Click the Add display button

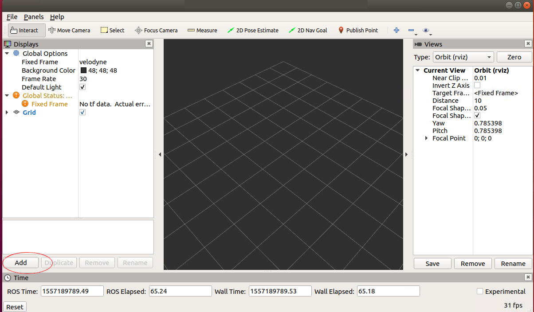coord(20,262)
